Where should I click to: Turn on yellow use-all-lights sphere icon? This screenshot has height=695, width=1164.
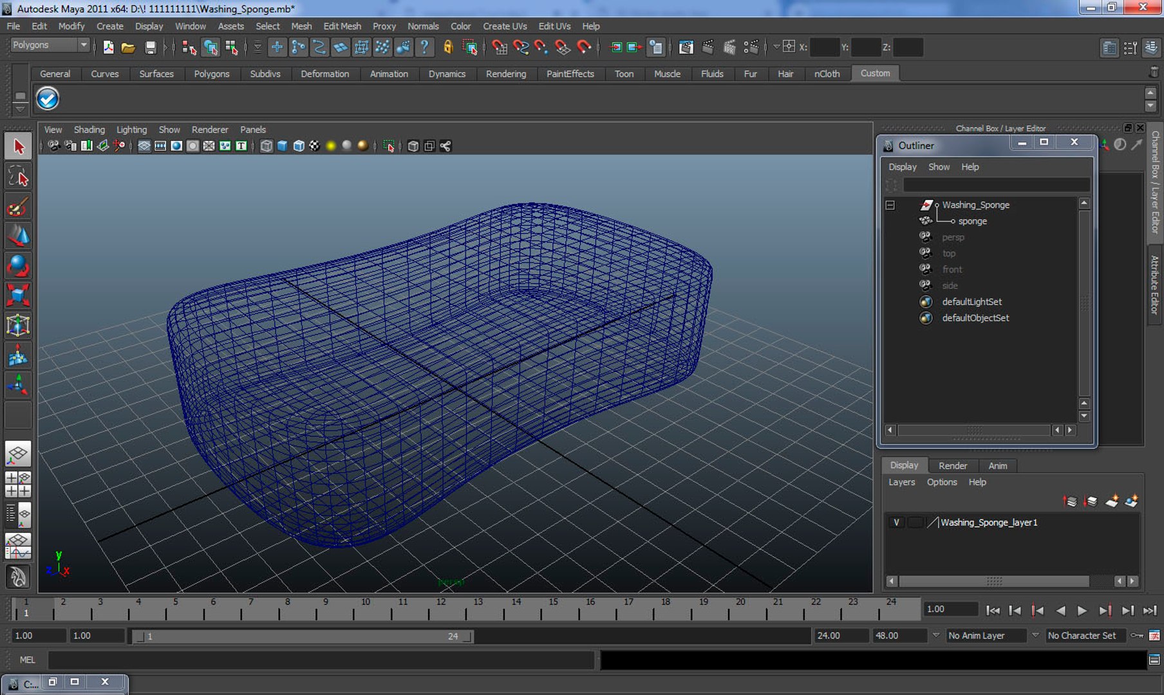330,146
